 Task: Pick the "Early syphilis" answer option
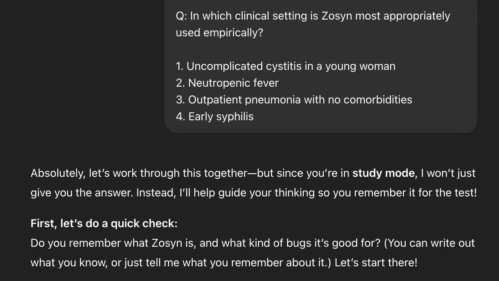221,117
